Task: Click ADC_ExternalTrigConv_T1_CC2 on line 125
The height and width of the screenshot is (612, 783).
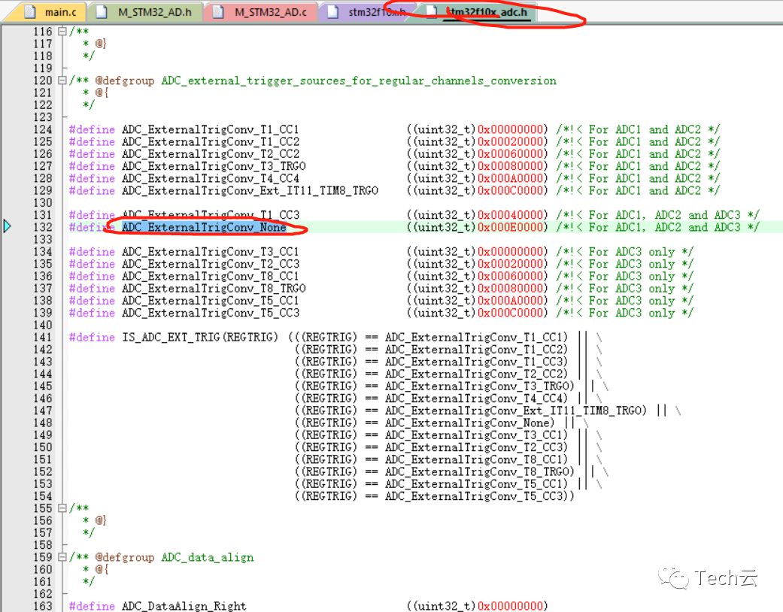Action: [x=211, y=142]
